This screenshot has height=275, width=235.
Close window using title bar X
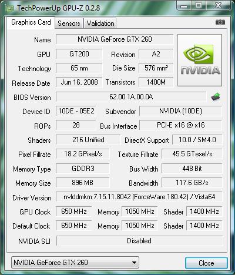tap(218, 6)
